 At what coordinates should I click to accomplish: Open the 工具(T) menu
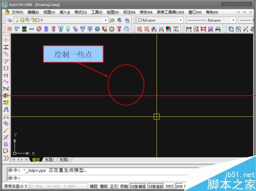(x=97, y=12)
